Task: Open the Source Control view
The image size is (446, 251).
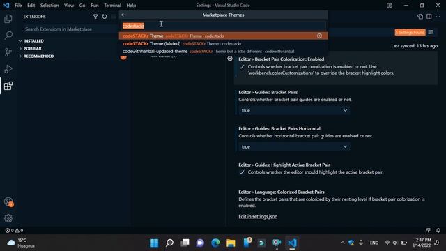Action: pos(8,52)
